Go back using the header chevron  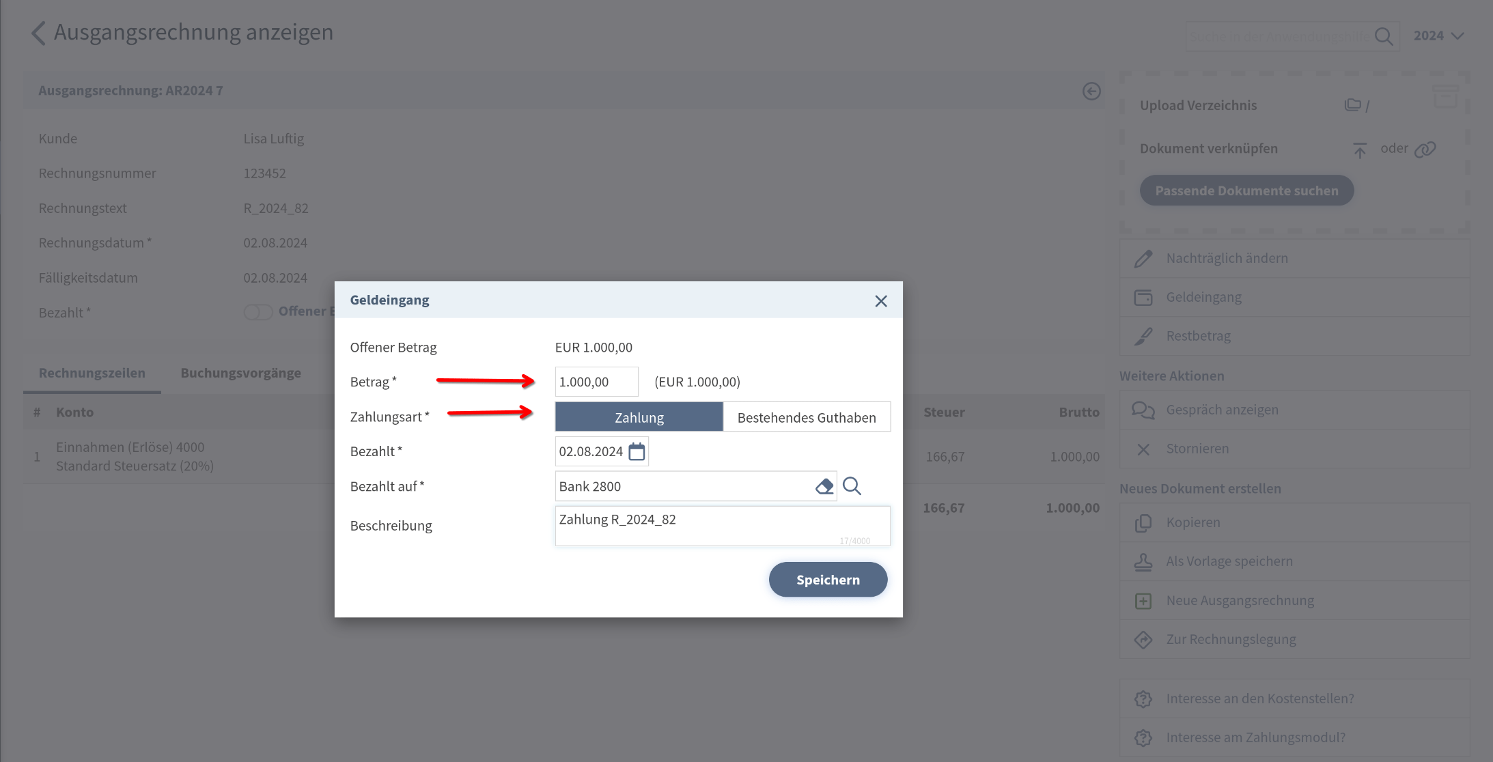38,33
